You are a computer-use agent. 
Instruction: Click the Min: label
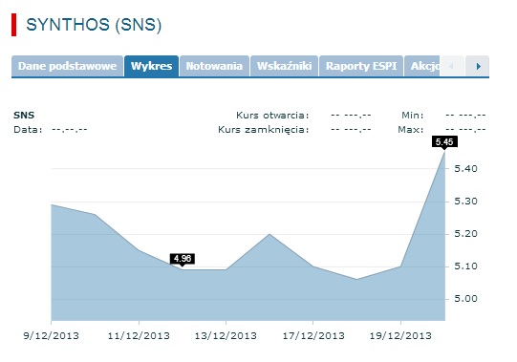(412, 116)
